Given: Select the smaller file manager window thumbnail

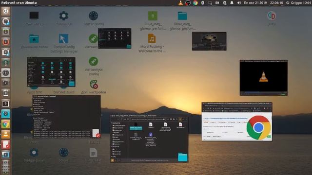Looking at the screenshot, I should click(x=115, y=38).
